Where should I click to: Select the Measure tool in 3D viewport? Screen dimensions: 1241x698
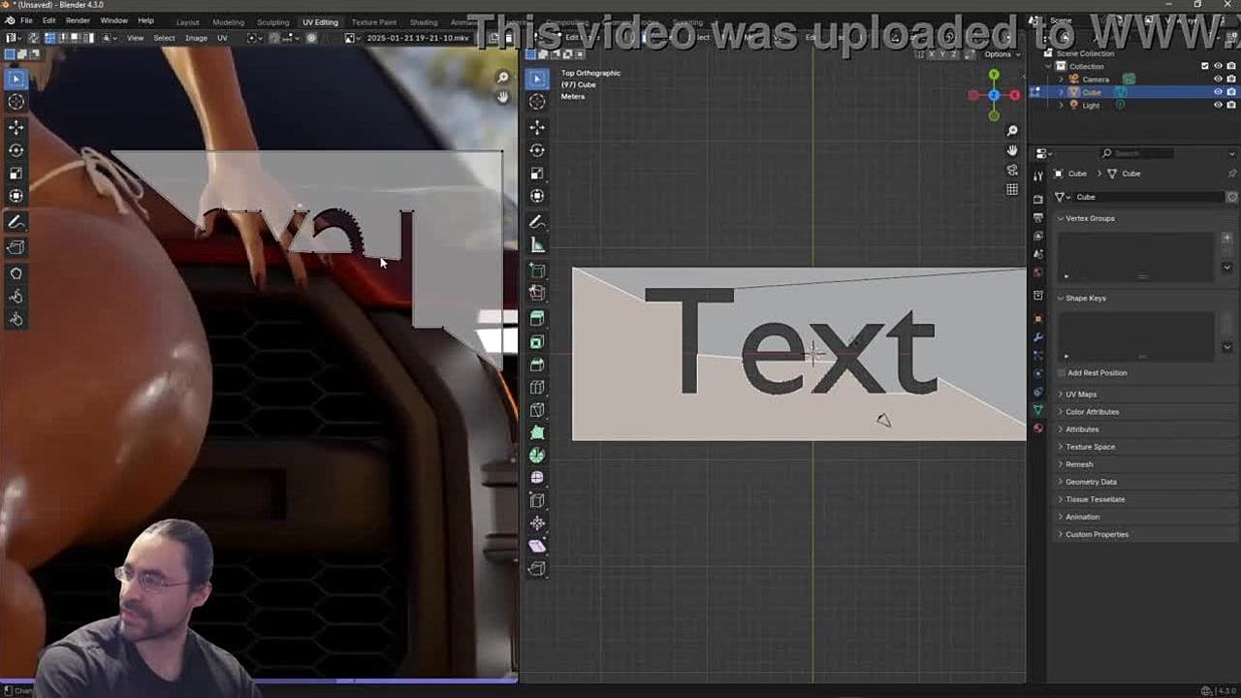(x=537, y=244)
